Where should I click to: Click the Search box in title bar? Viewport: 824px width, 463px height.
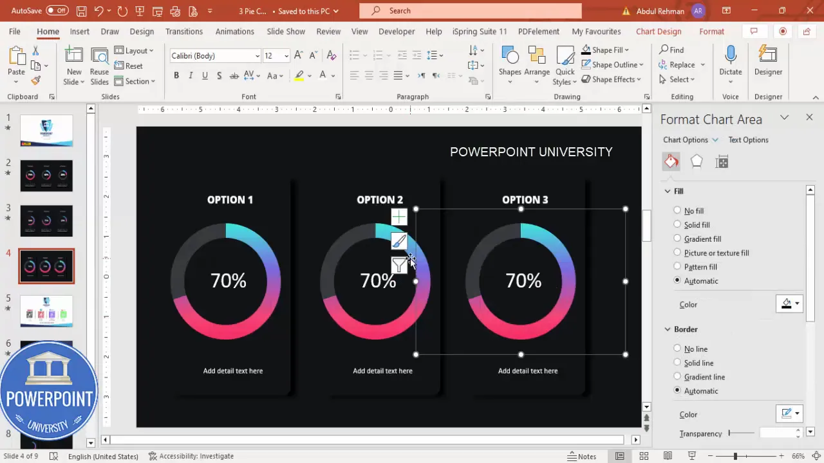(x=471, y=11)
